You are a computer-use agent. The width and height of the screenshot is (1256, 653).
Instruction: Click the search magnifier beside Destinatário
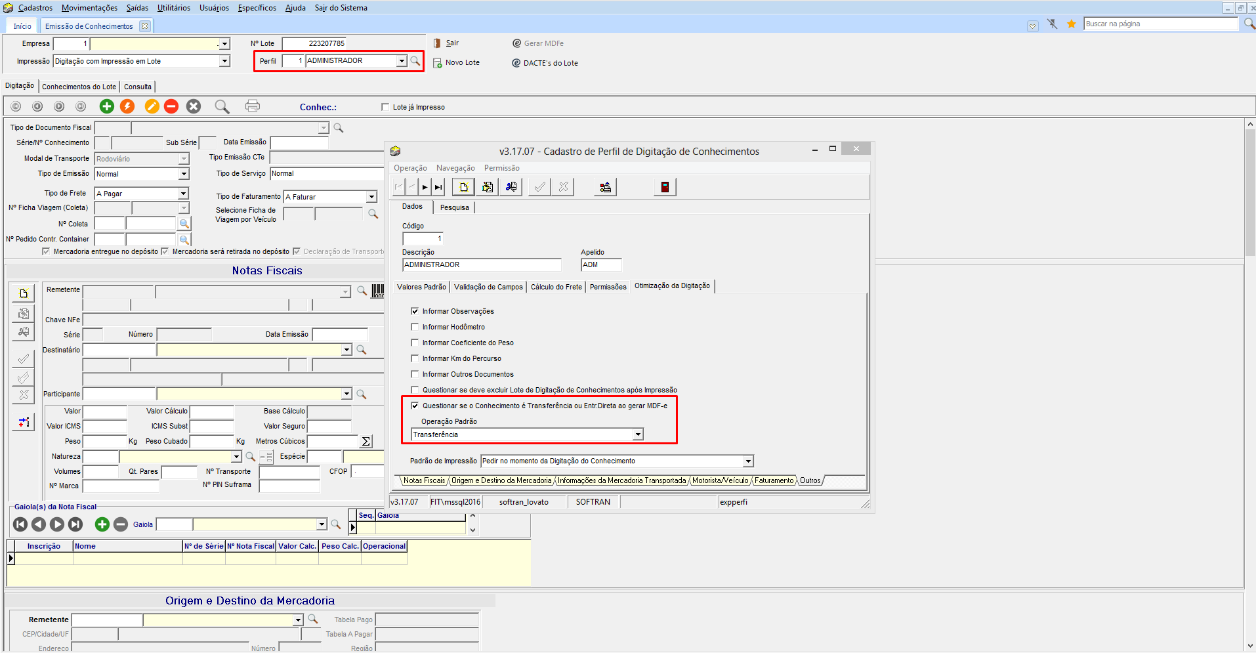[361, 350]
